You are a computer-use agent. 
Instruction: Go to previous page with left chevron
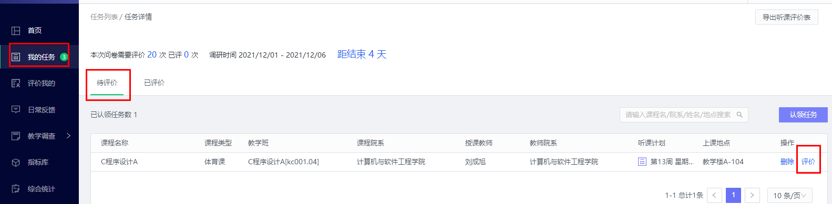(x=714, y=195)
